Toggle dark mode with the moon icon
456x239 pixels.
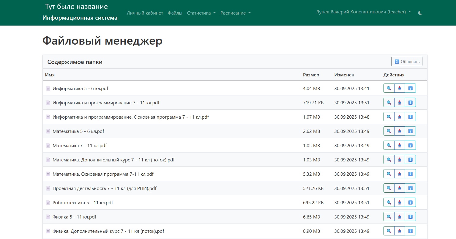pos(420,13)
